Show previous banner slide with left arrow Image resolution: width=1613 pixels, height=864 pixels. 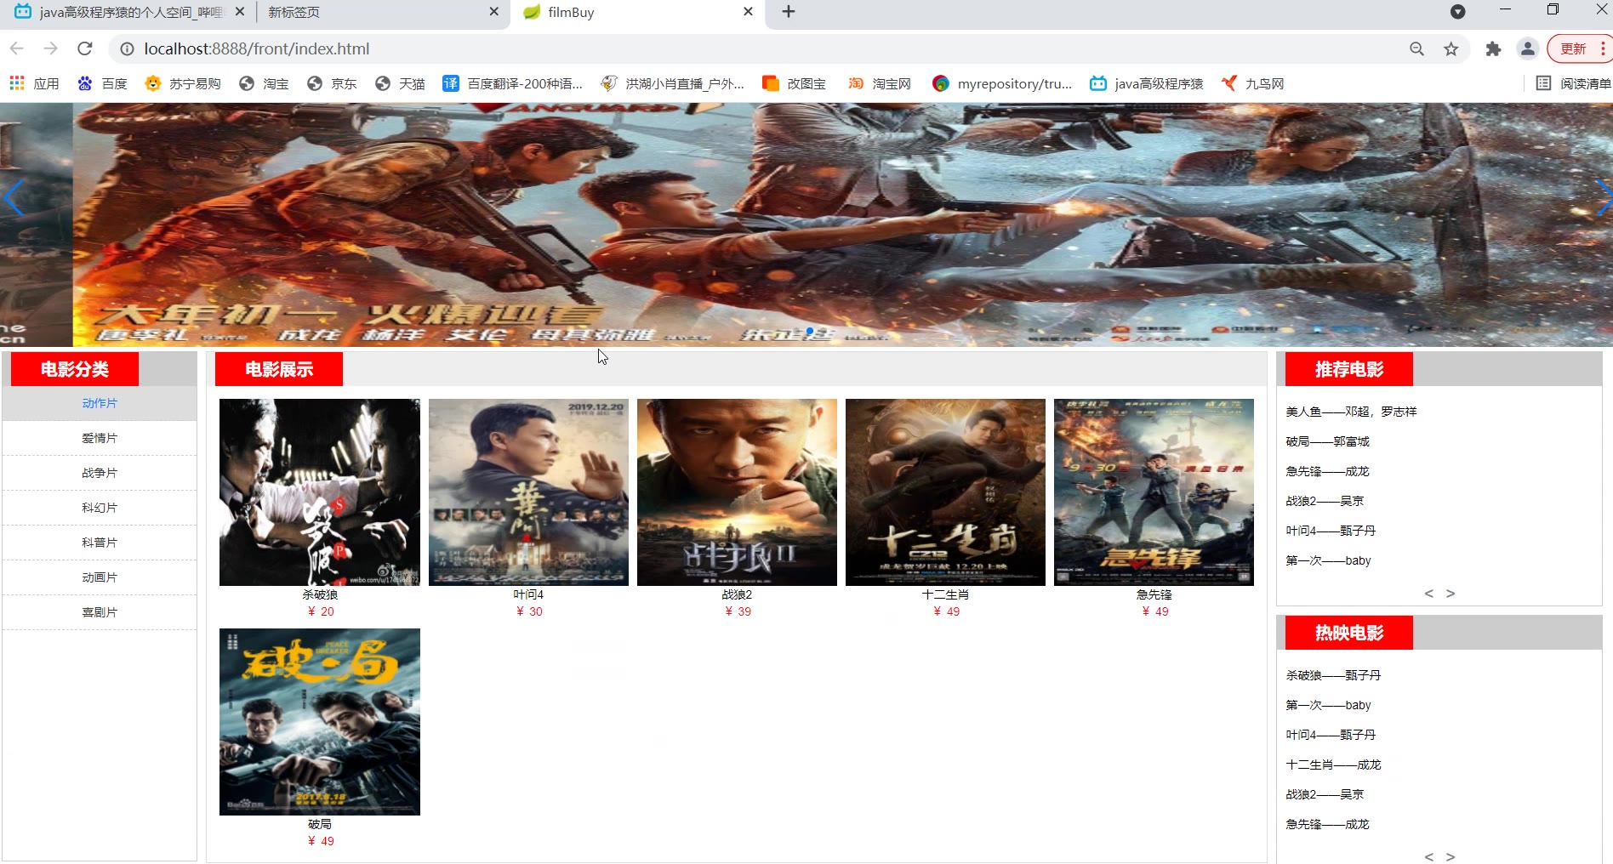click(x=13, y=198)
